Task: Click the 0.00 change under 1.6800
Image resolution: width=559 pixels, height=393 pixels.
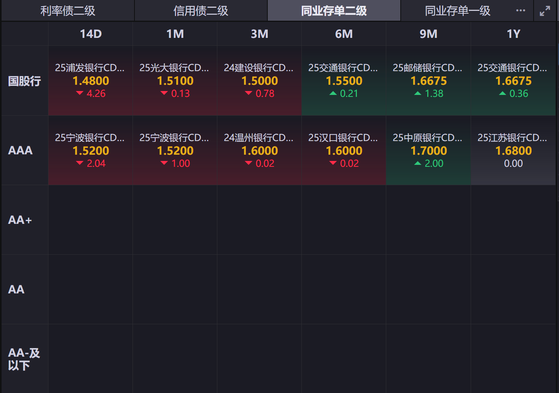Action: (513, 164)
